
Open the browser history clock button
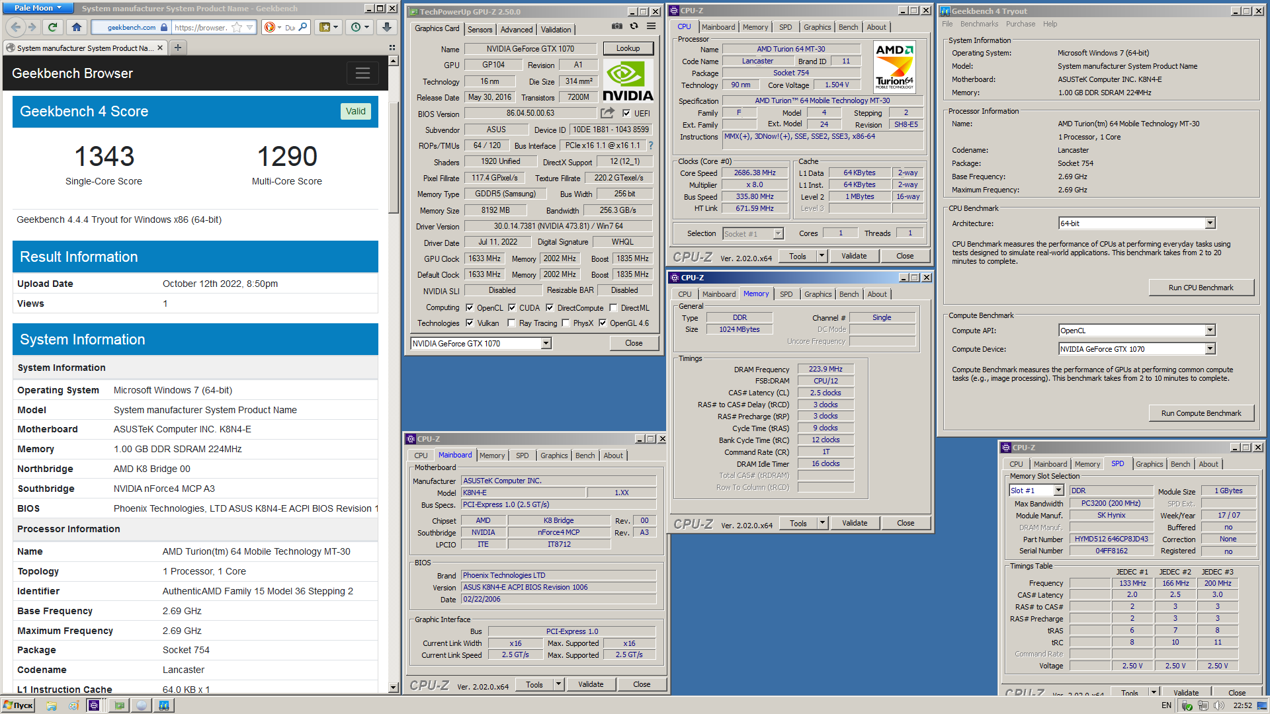tap(360, 27)
